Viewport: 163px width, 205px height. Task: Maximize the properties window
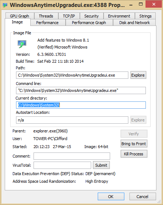point(141,4)
